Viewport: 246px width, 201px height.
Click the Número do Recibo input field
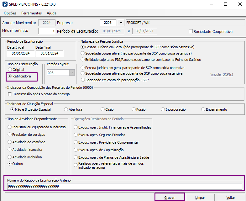click(125, 186)
